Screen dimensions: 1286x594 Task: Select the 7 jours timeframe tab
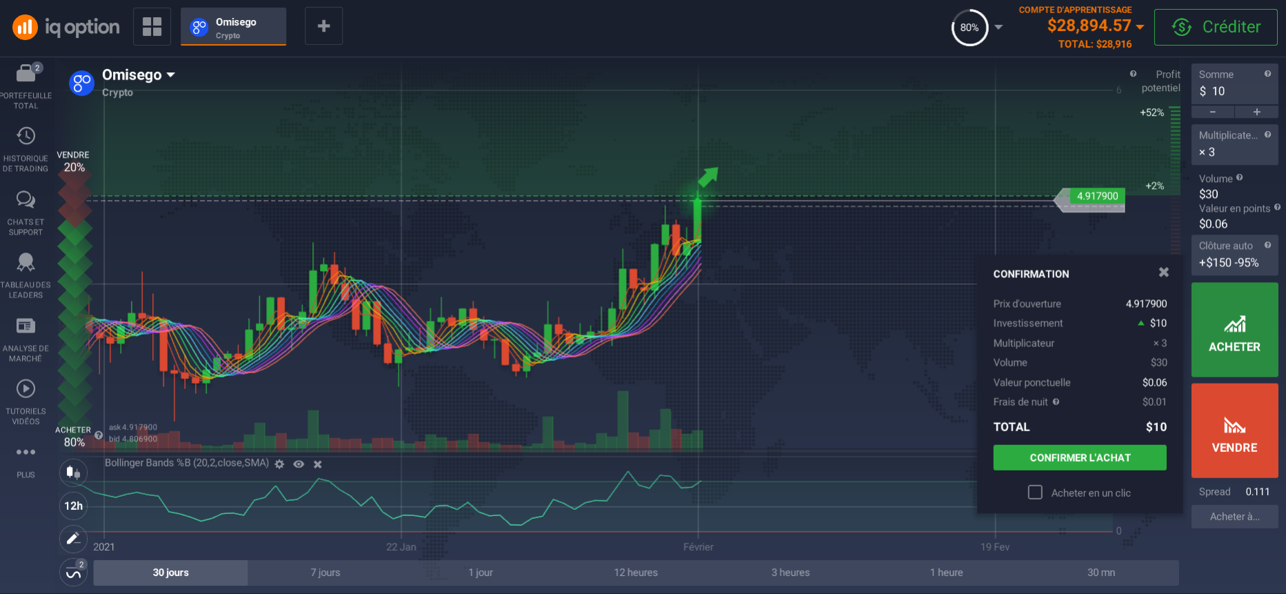[x=325, y=573]
